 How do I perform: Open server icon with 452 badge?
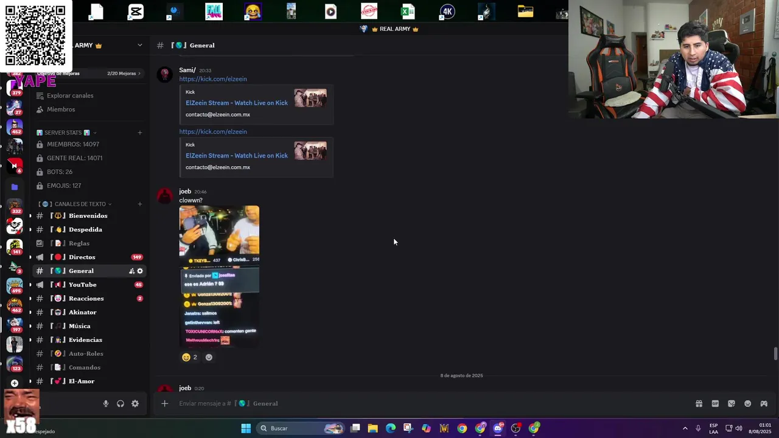click(15, 127)
